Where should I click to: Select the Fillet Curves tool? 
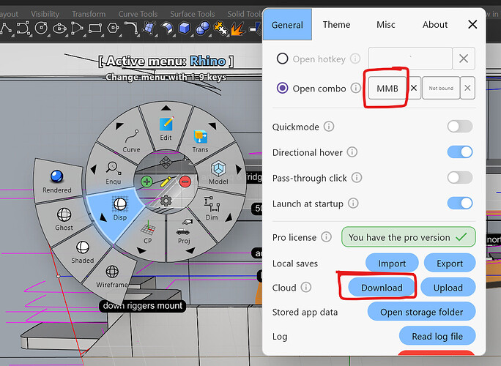pyautogui.click(x=131, y=28)
